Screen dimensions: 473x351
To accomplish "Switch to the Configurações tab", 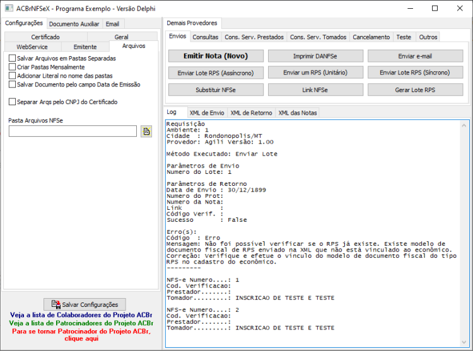I will coord(24,23).
